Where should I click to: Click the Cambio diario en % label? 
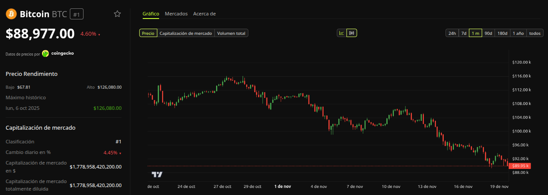click(x=28, y=152)
